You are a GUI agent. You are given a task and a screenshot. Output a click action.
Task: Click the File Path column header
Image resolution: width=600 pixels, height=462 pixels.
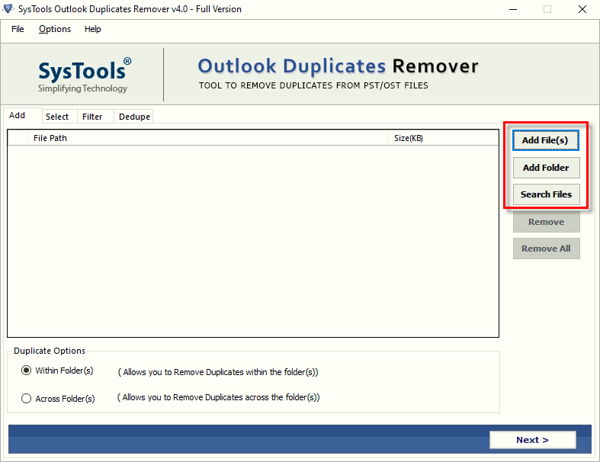pyautogui.click(x=50, y=138)
